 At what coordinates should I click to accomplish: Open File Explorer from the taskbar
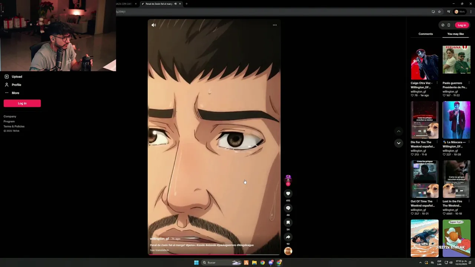pos(254,263)
